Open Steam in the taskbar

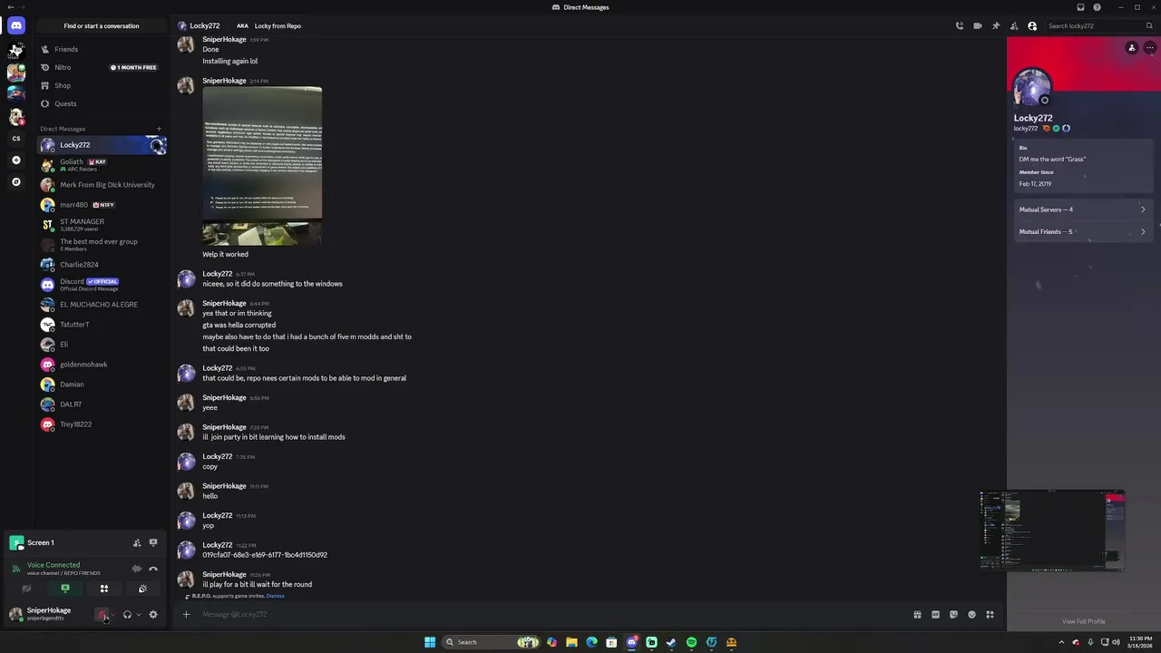pos(671,642)
